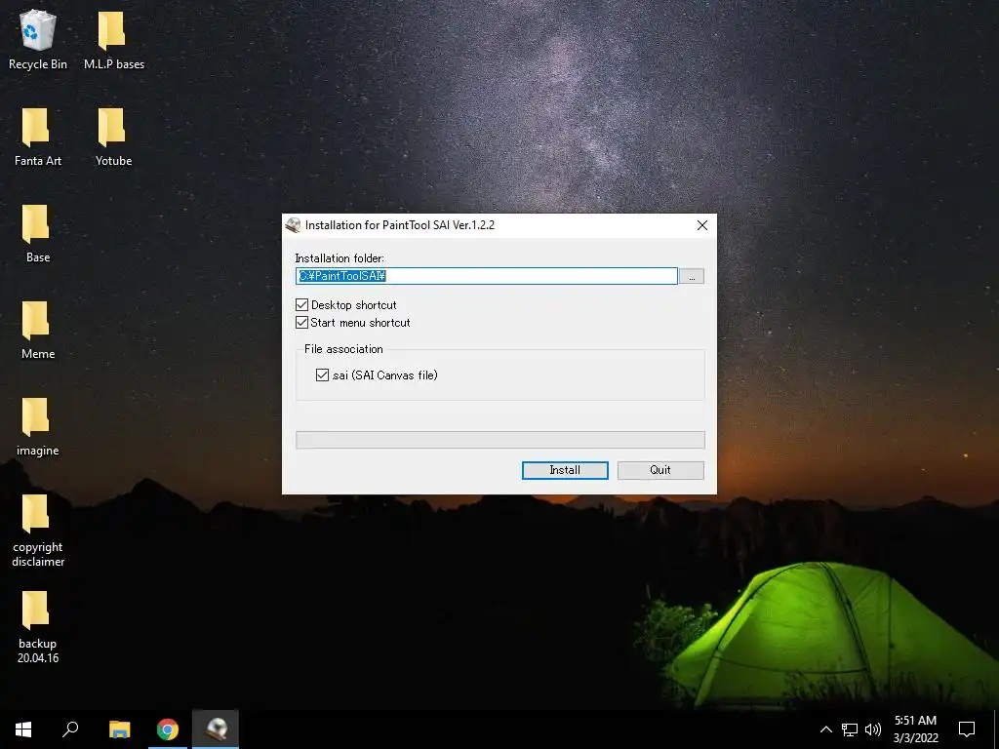Uncheck the Start menu shortcut checkbox
Screen dimensions: 999x749
[302, 323]
